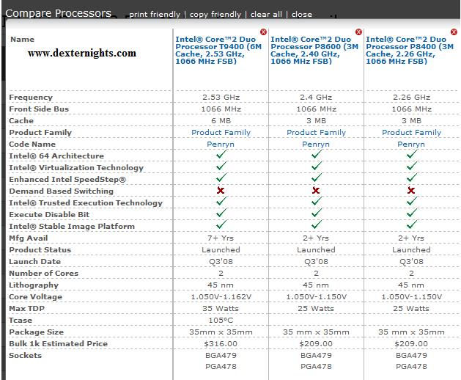The width and height of the screenshot is (461, 380).
Task: Click the T9400 Enhanced SpeedStep checkmark
Action: coord(221,178)
